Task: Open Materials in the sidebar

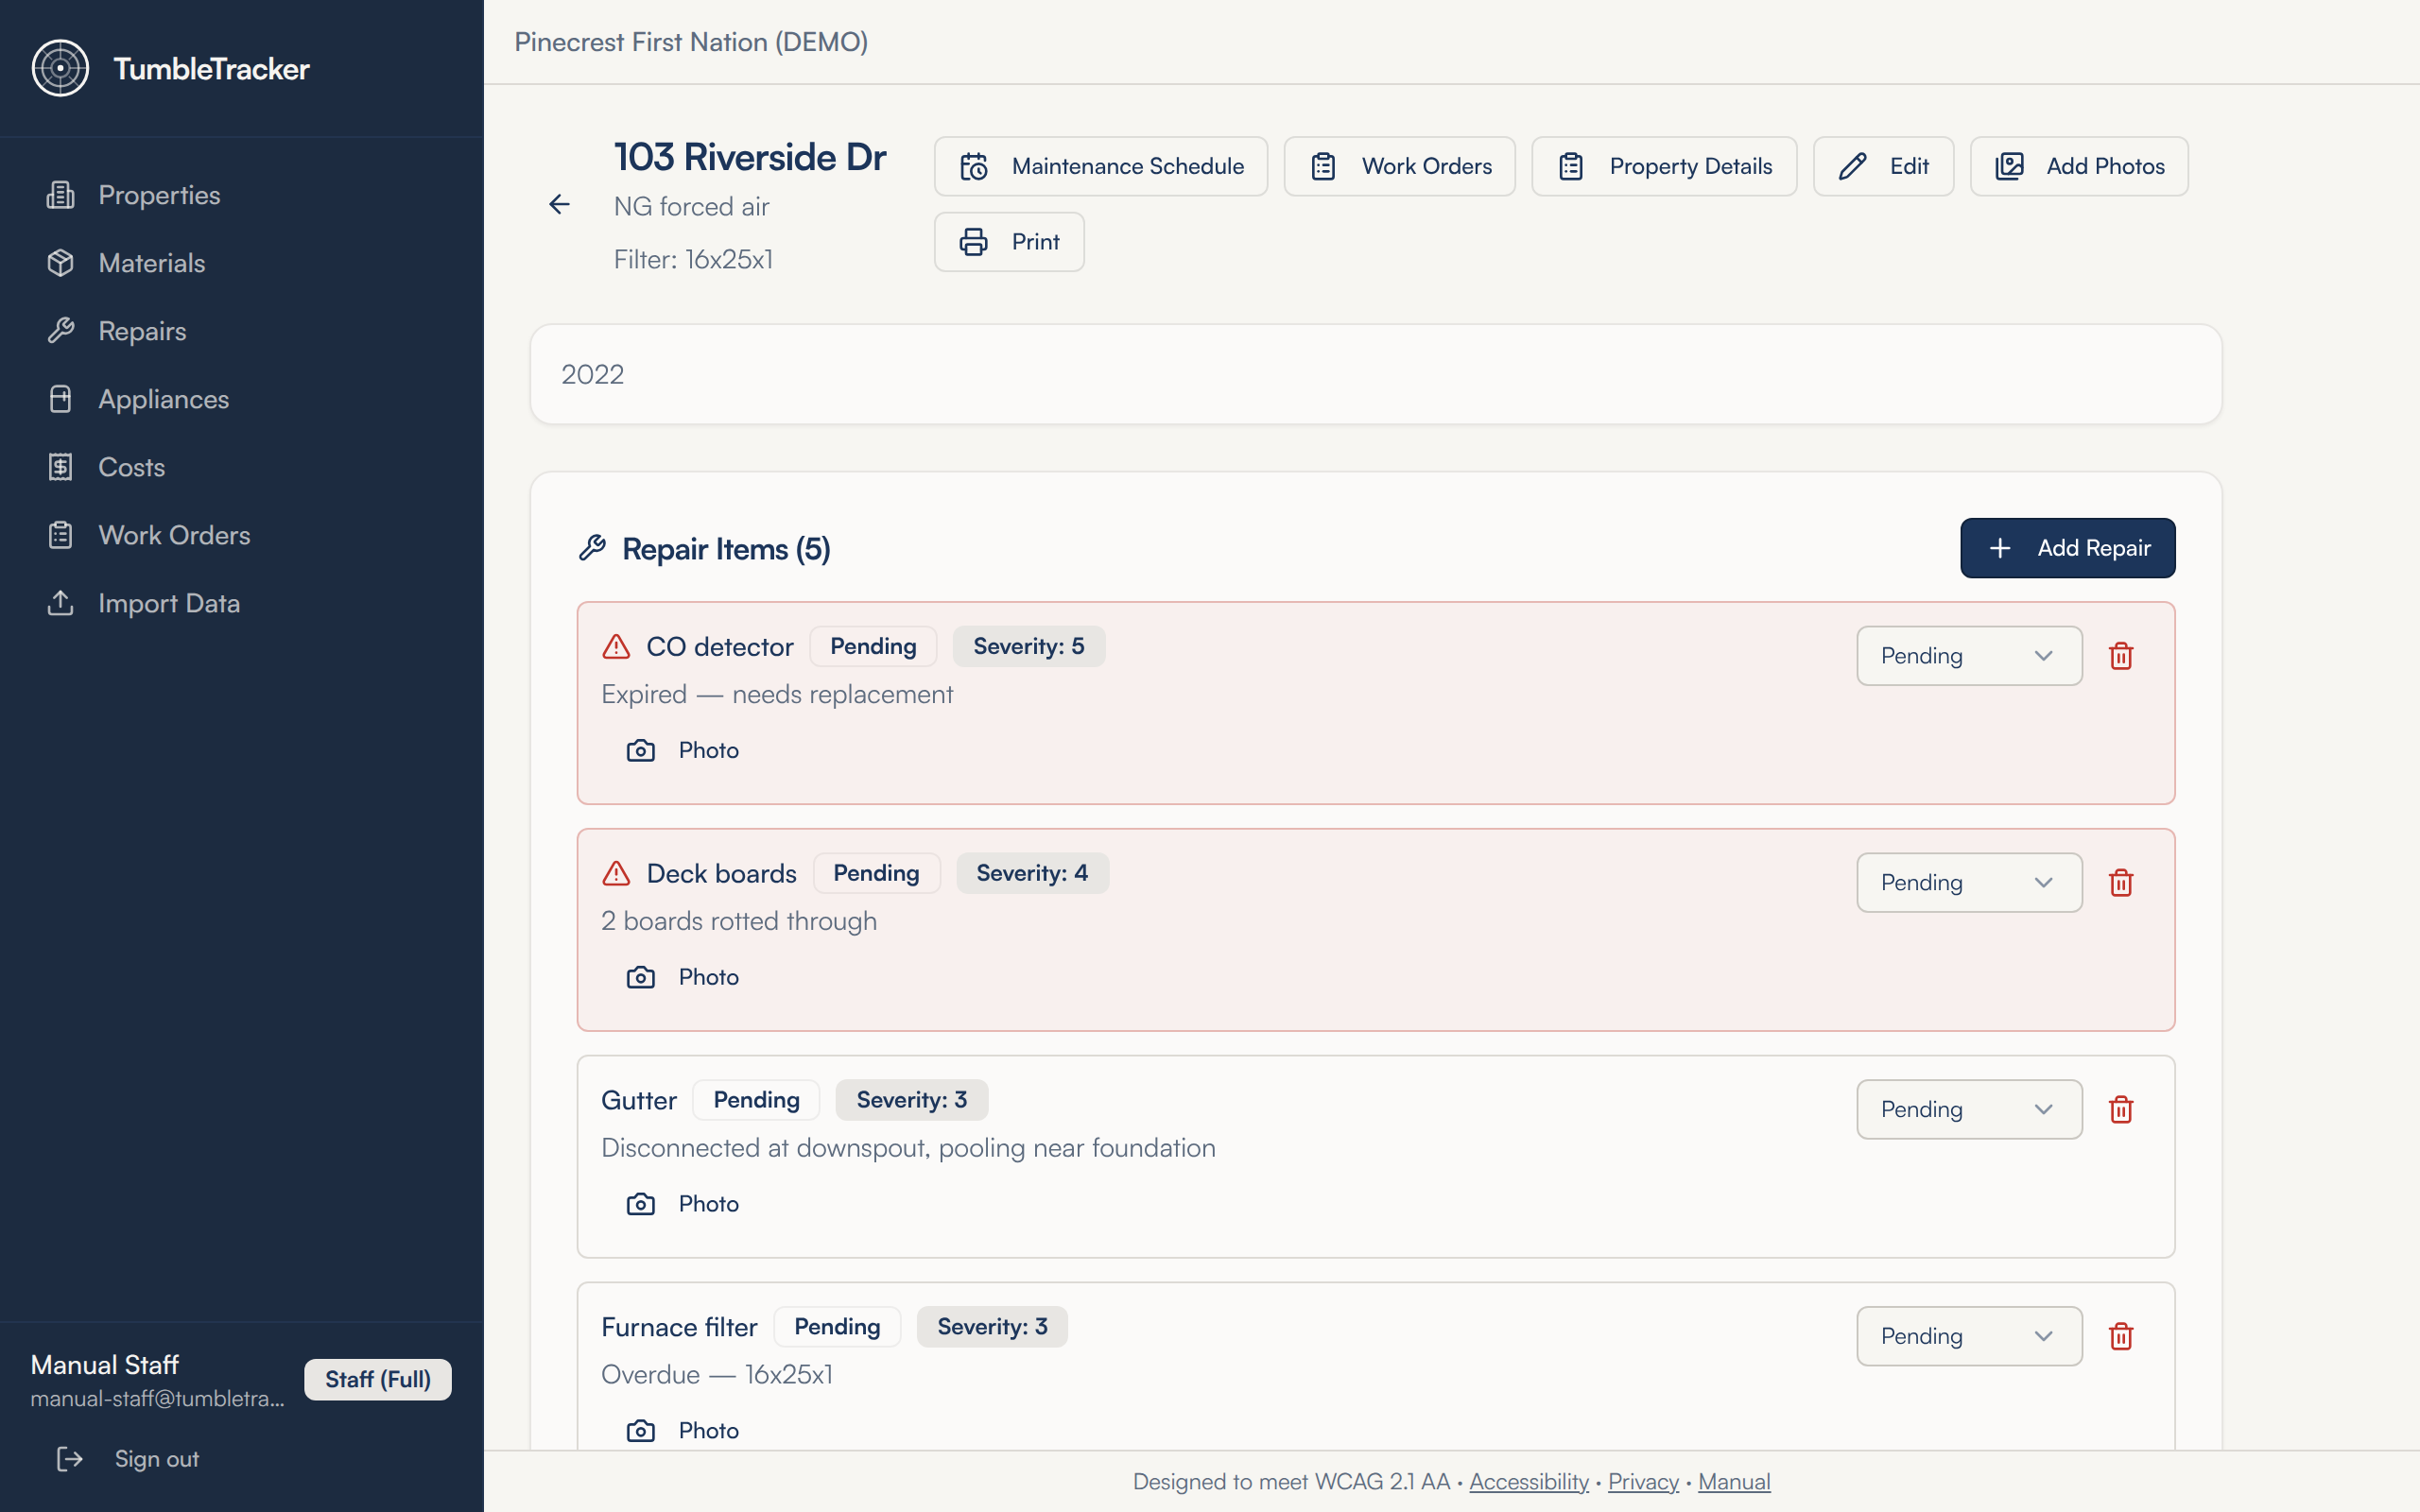Action: click(x=241, y=263)
